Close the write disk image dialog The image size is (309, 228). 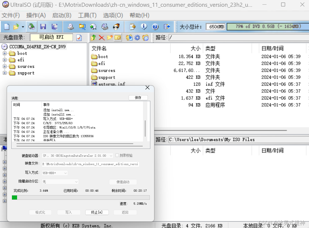pyautogui.click(x=147, y=88)
